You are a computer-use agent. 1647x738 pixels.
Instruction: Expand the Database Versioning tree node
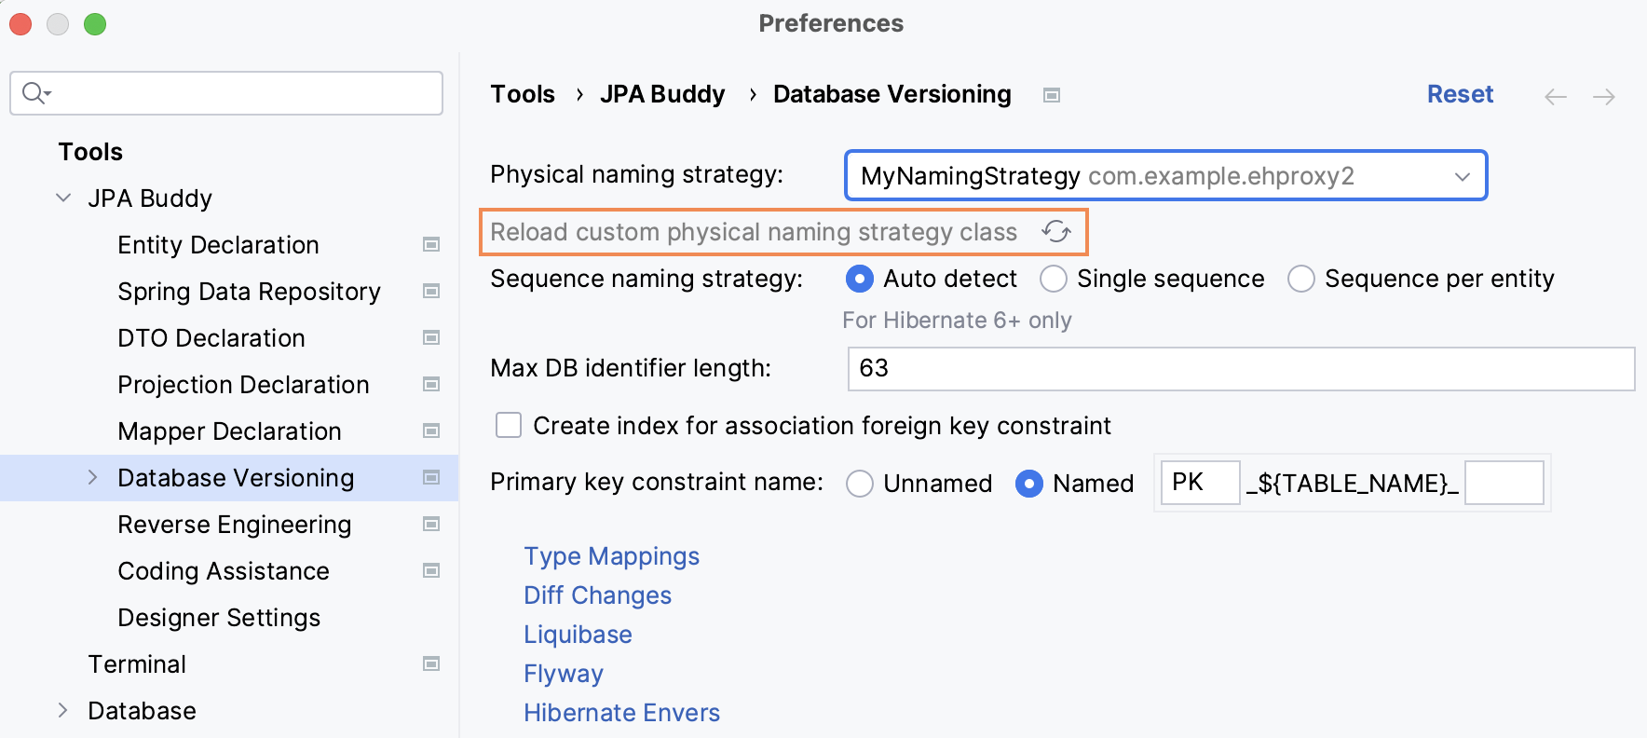point(92,477)
